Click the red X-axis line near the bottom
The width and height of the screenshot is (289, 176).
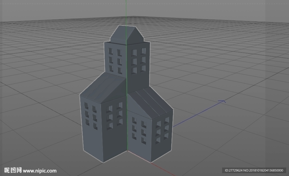point(162,169)
